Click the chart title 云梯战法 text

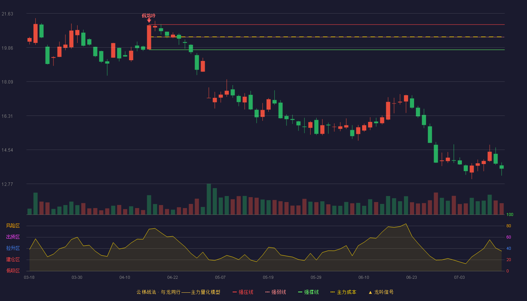(x=146, y=292)
